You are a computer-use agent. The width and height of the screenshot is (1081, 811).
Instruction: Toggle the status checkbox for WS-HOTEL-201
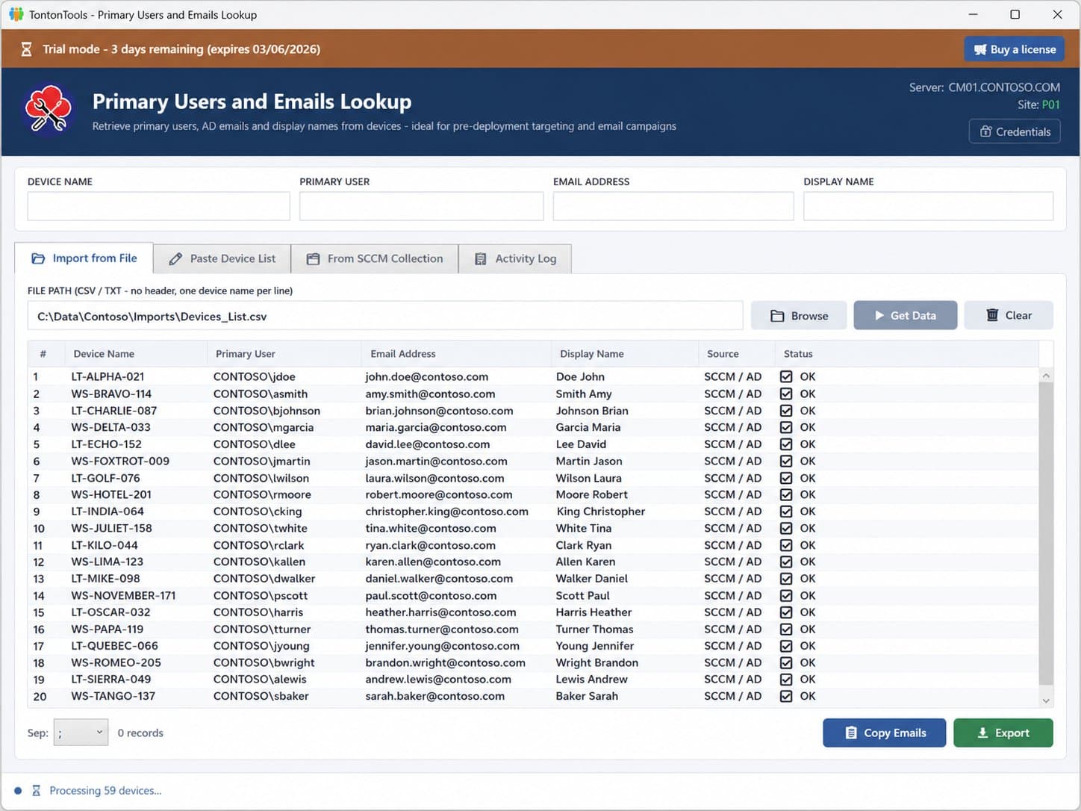[786, 494]
